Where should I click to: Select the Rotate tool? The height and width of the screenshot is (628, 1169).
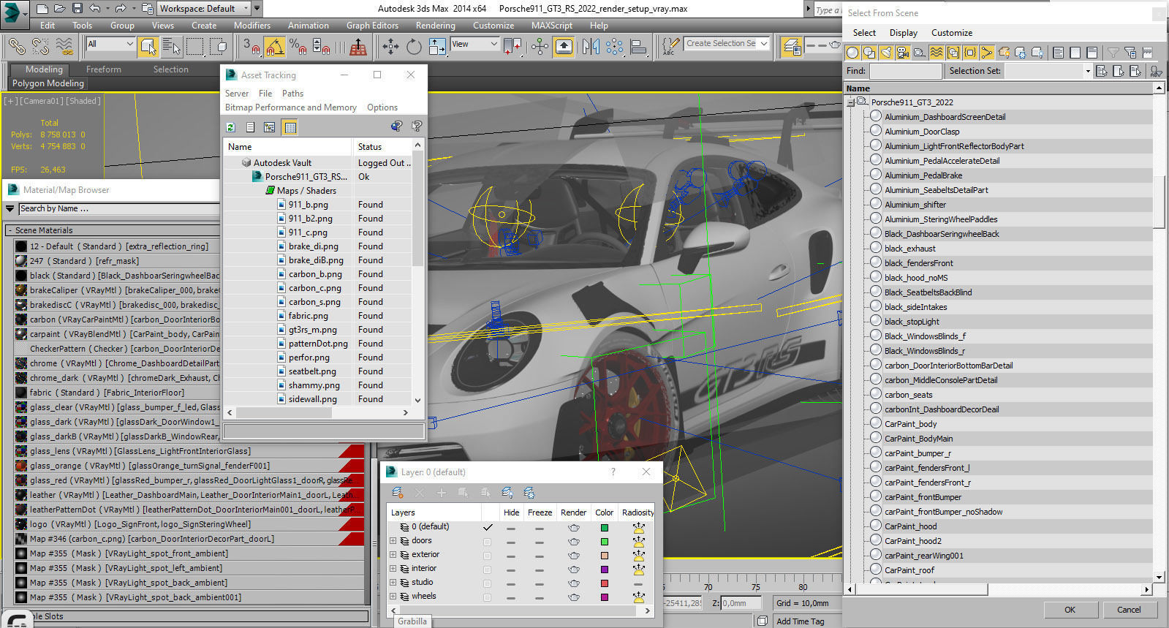(414, 47)
